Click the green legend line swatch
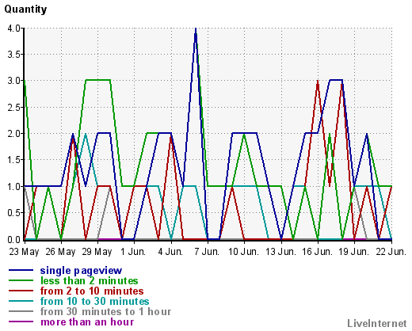 (x=21, y=280)
